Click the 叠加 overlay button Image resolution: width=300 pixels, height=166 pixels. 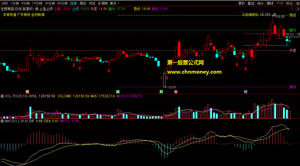coord(251,3)
